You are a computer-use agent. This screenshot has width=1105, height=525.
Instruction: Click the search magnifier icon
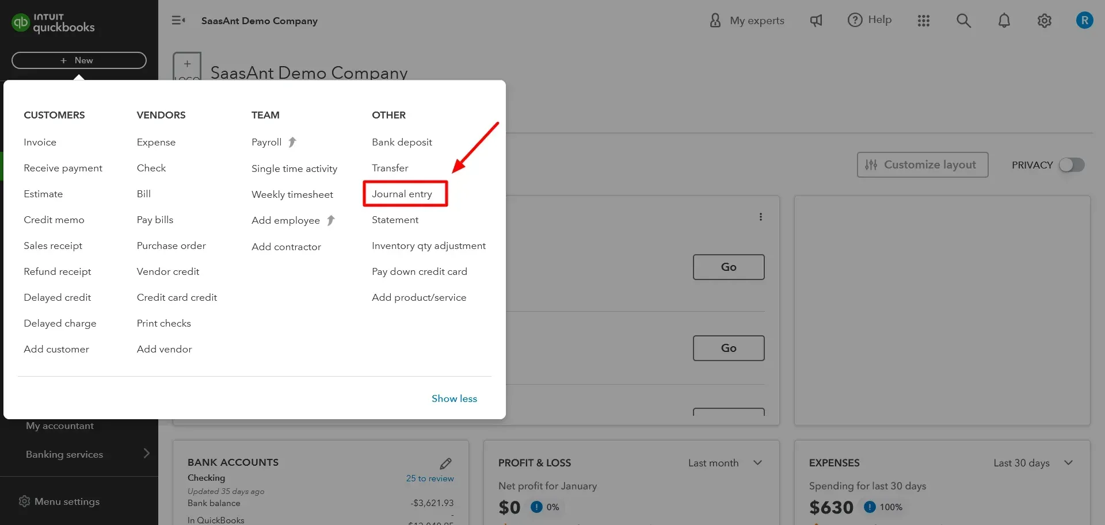point(963,21)
